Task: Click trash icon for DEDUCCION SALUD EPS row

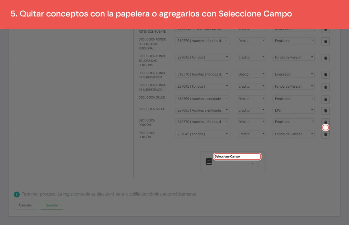Action: pyautogui.click(x=326, y=111)
